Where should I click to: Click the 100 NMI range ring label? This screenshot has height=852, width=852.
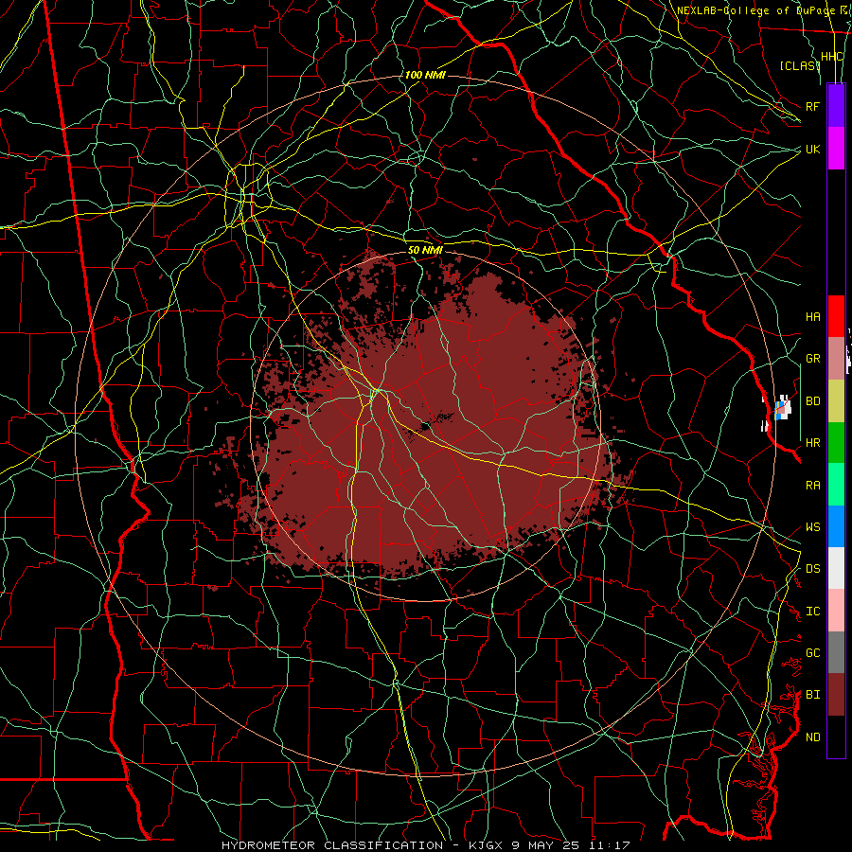(425, 75)
